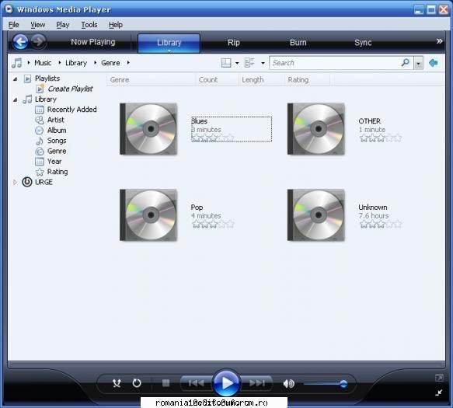The height and width of the screenshot is (408, 453).
Task: Go to the Sync tab
Action: 363,43
